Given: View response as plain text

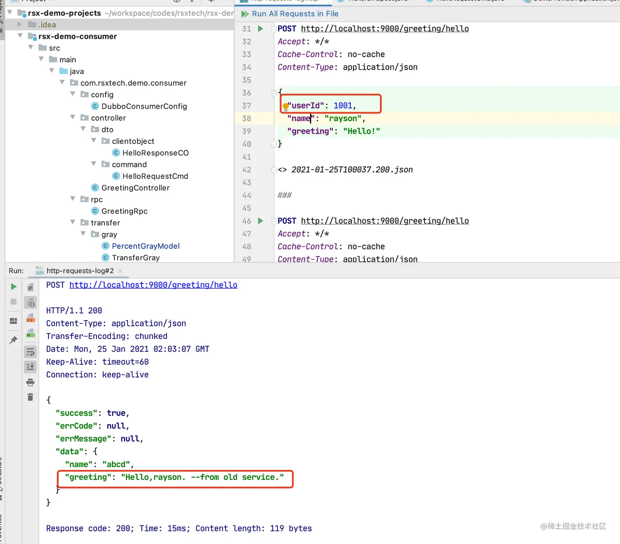Looking at the screenshot, I should 30,287.
